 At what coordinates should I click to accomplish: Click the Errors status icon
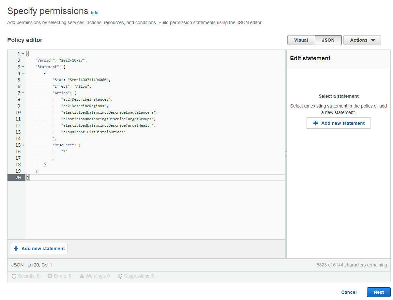click(x=50, y=276)
